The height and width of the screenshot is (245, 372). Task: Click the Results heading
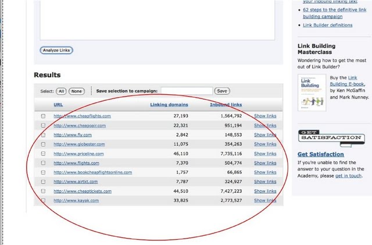pyautogui.click(x=47, y=75)
